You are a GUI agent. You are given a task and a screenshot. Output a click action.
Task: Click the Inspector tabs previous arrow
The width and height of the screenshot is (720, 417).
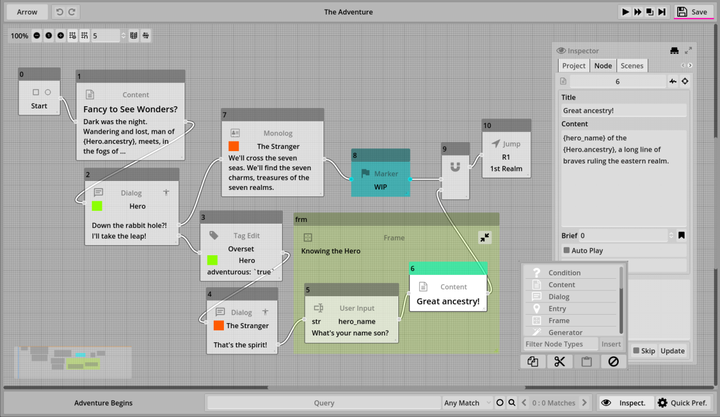coord(683,66)
